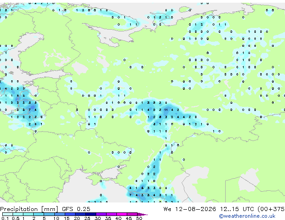Click the '12..15 UTC' time text

click(x=237, y=209)
